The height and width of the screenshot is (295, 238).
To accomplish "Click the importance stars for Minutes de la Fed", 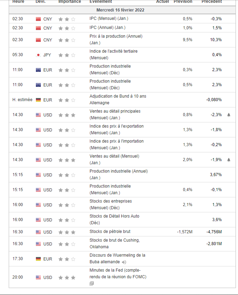I will pos(67,278).
